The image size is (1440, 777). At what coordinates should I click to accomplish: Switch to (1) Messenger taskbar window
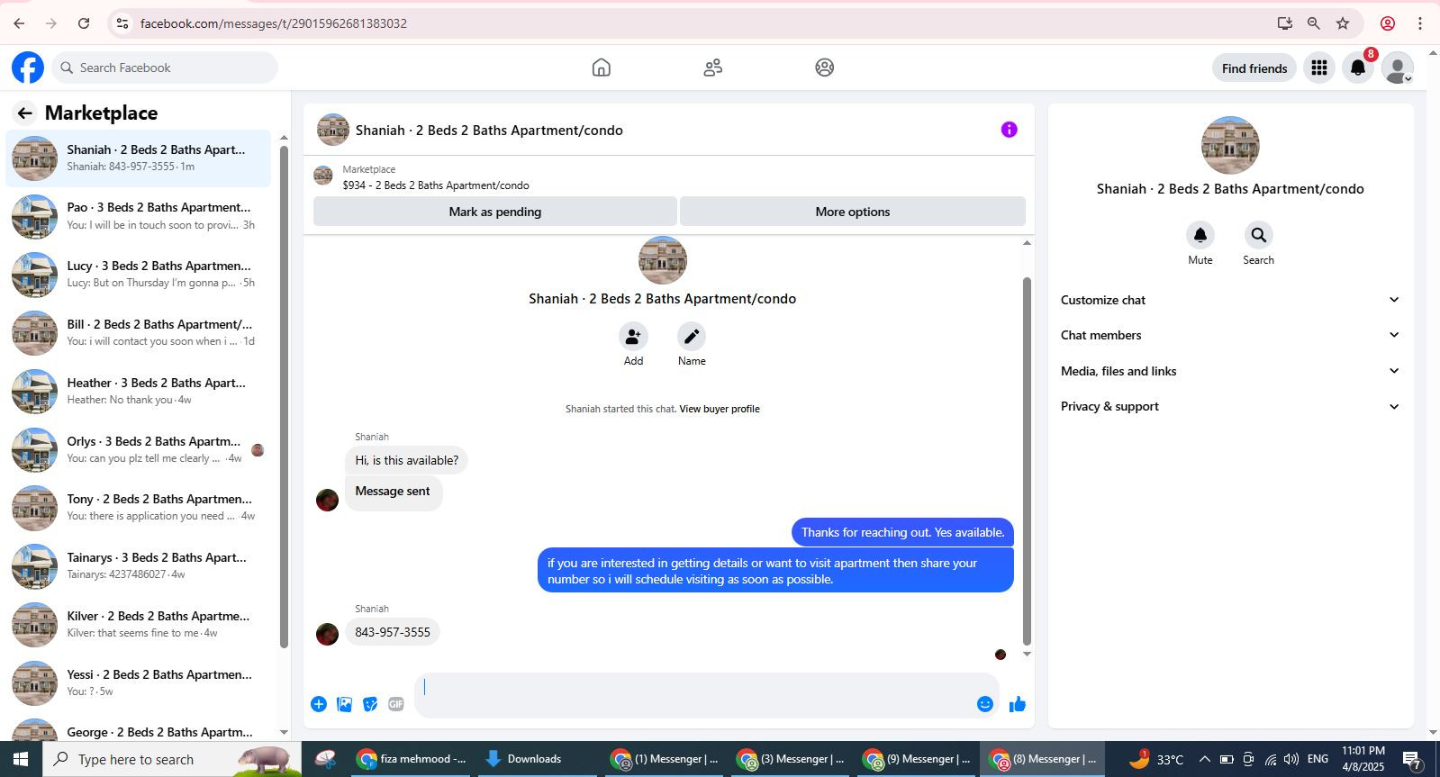point(665,759)
